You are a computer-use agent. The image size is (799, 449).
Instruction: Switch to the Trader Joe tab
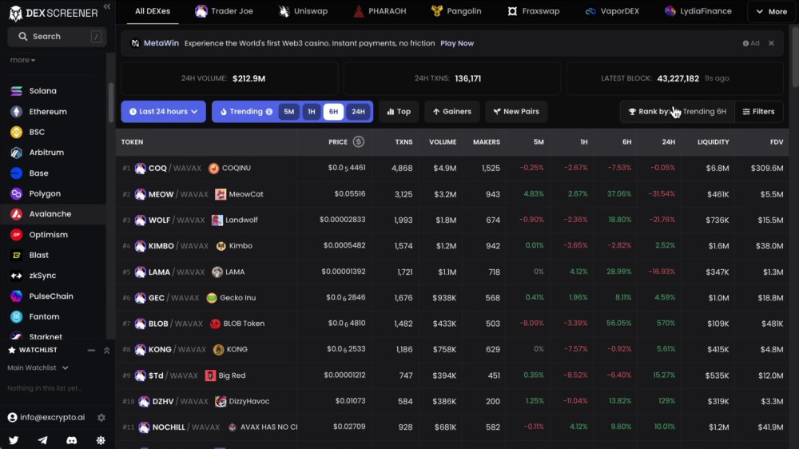tap(225, 11)
